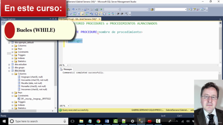223x125 pixels.
Task: Collapse Constraints under dbo.inscrip
Action: point(13,96)
